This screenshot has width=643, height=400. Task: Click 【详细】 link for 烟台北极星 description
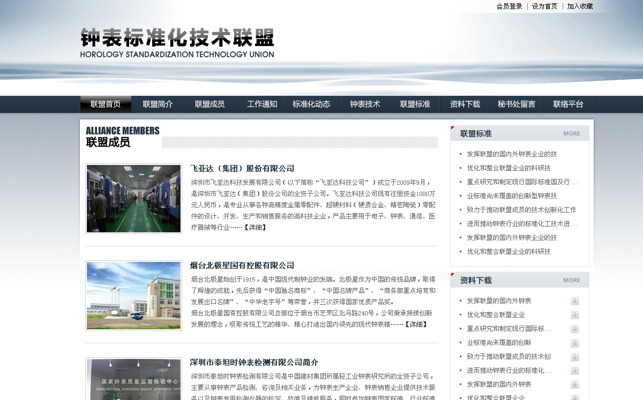pyautogui.click(x=416, y=324)
